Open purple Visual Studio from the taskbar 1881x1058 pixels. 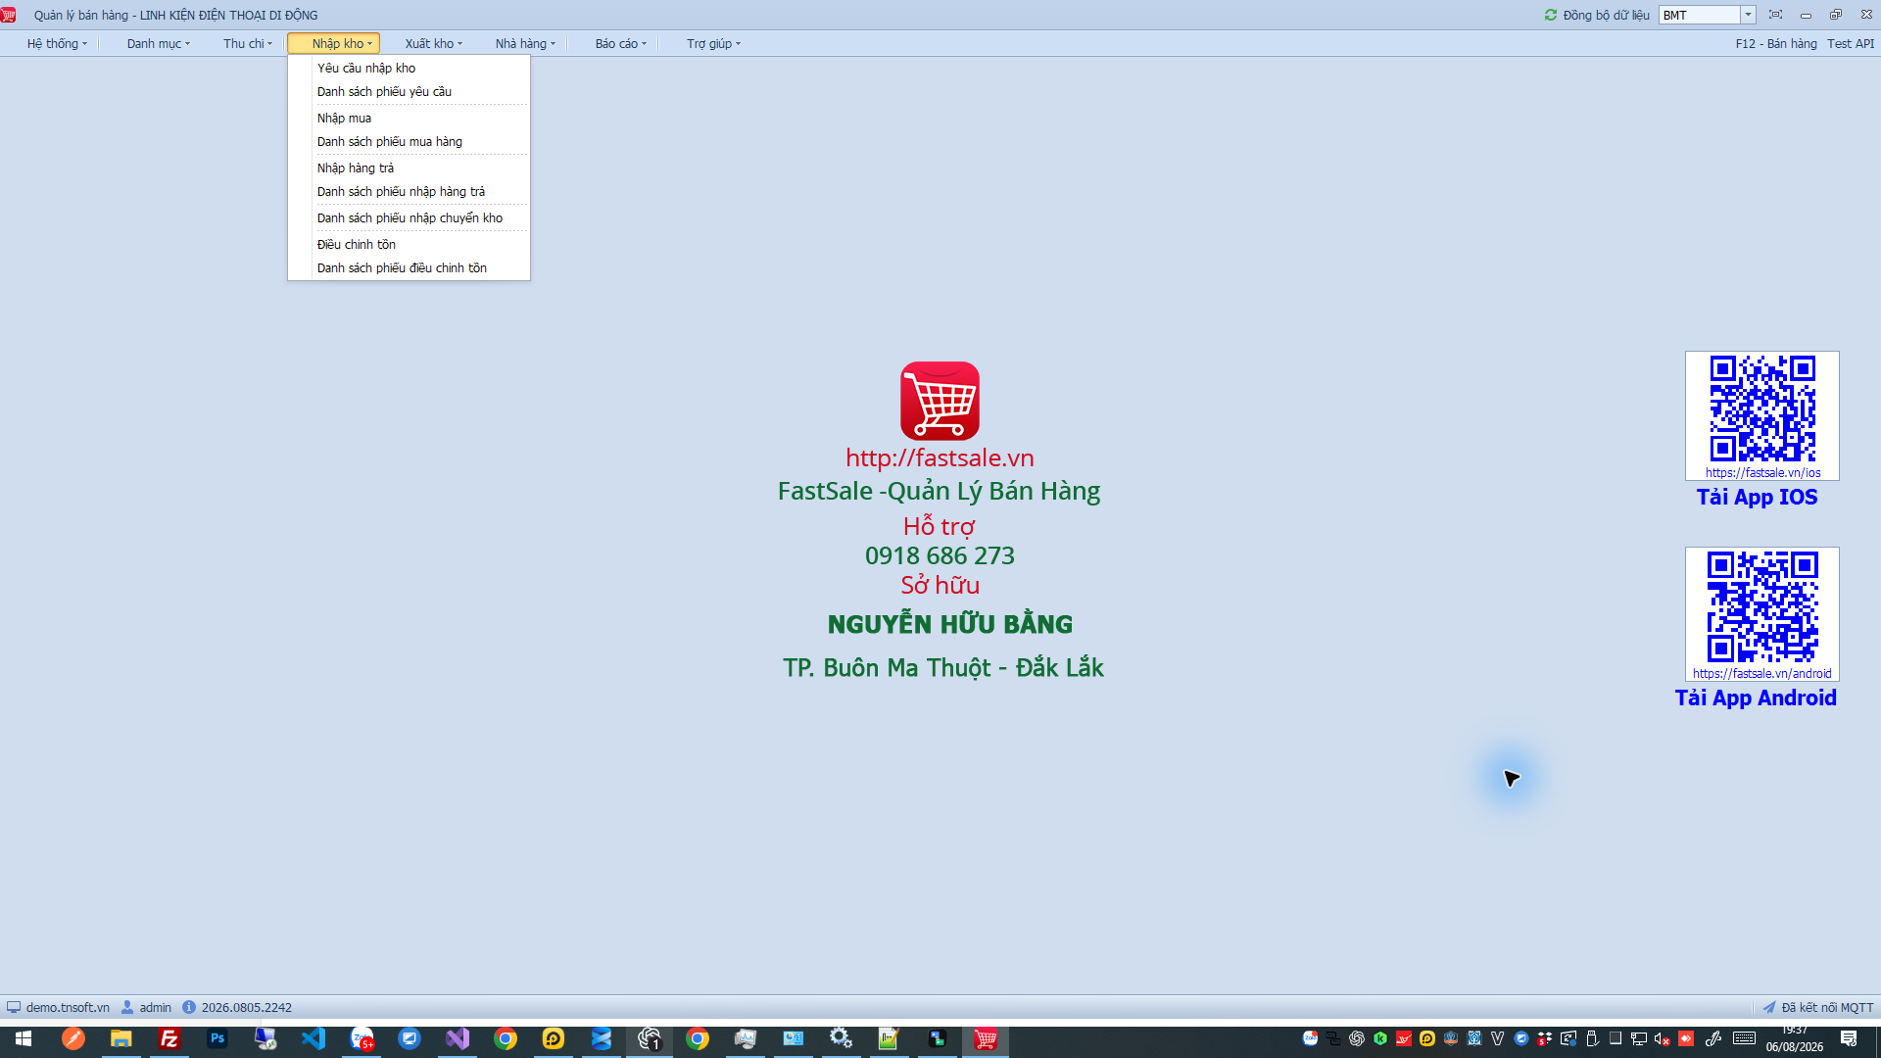point(458,1038)
